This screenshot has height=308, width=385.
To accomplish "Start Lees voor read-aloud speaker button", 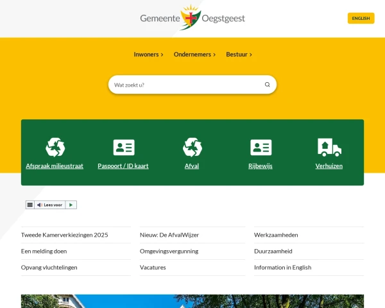I will coord(53,205).
